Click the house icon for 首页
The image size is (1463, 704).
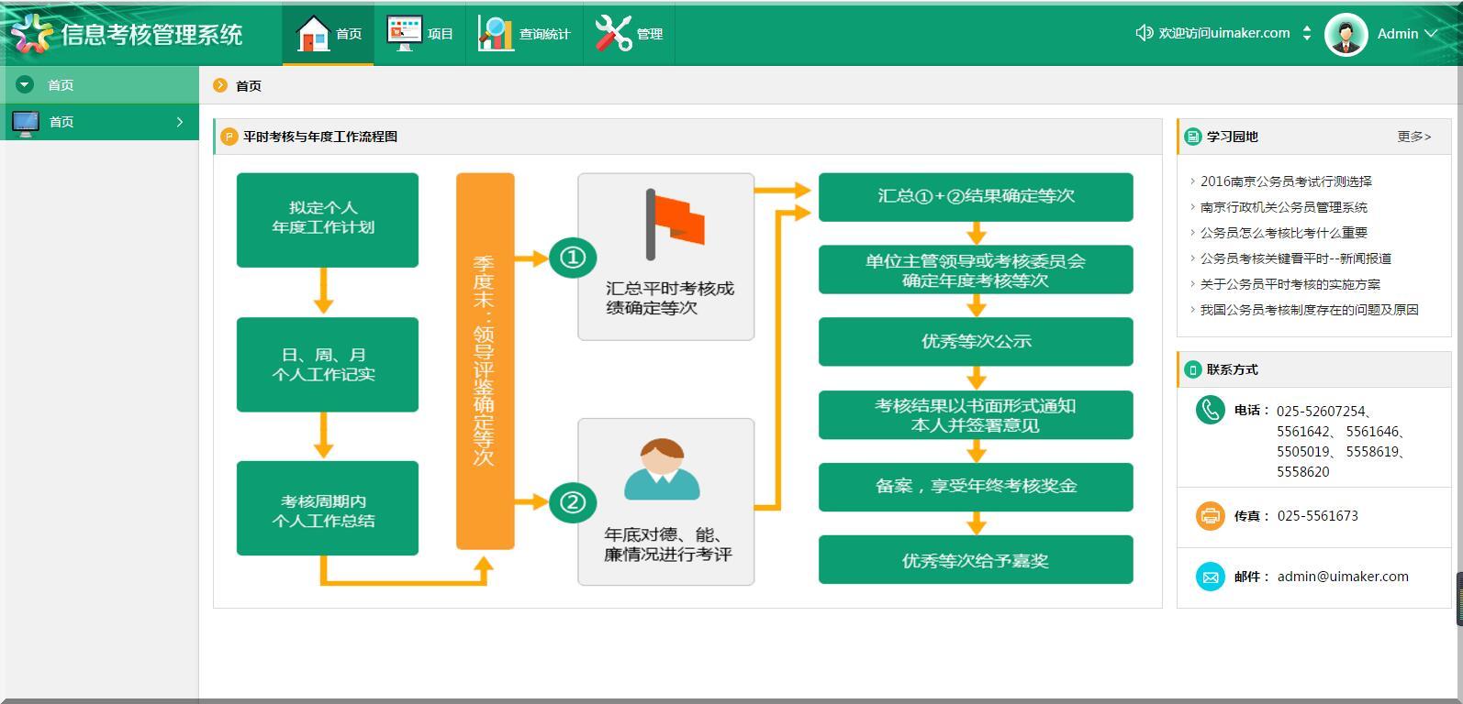tap(313, 34)
